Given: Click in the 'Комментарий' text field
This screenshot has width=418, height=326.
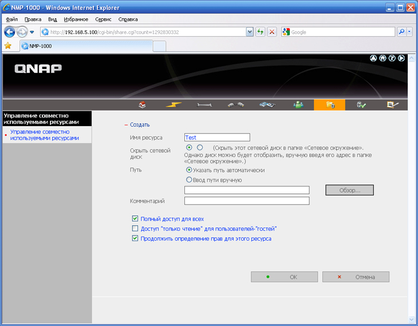Looking at the screenshot, I should (x=247, y=201).
